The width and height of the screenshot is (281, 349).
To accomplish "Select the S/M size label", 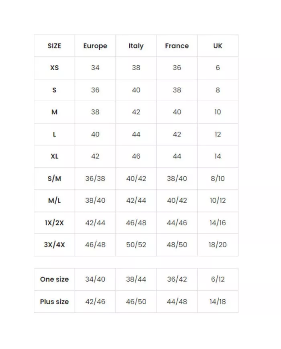I will tap(54, 178).
